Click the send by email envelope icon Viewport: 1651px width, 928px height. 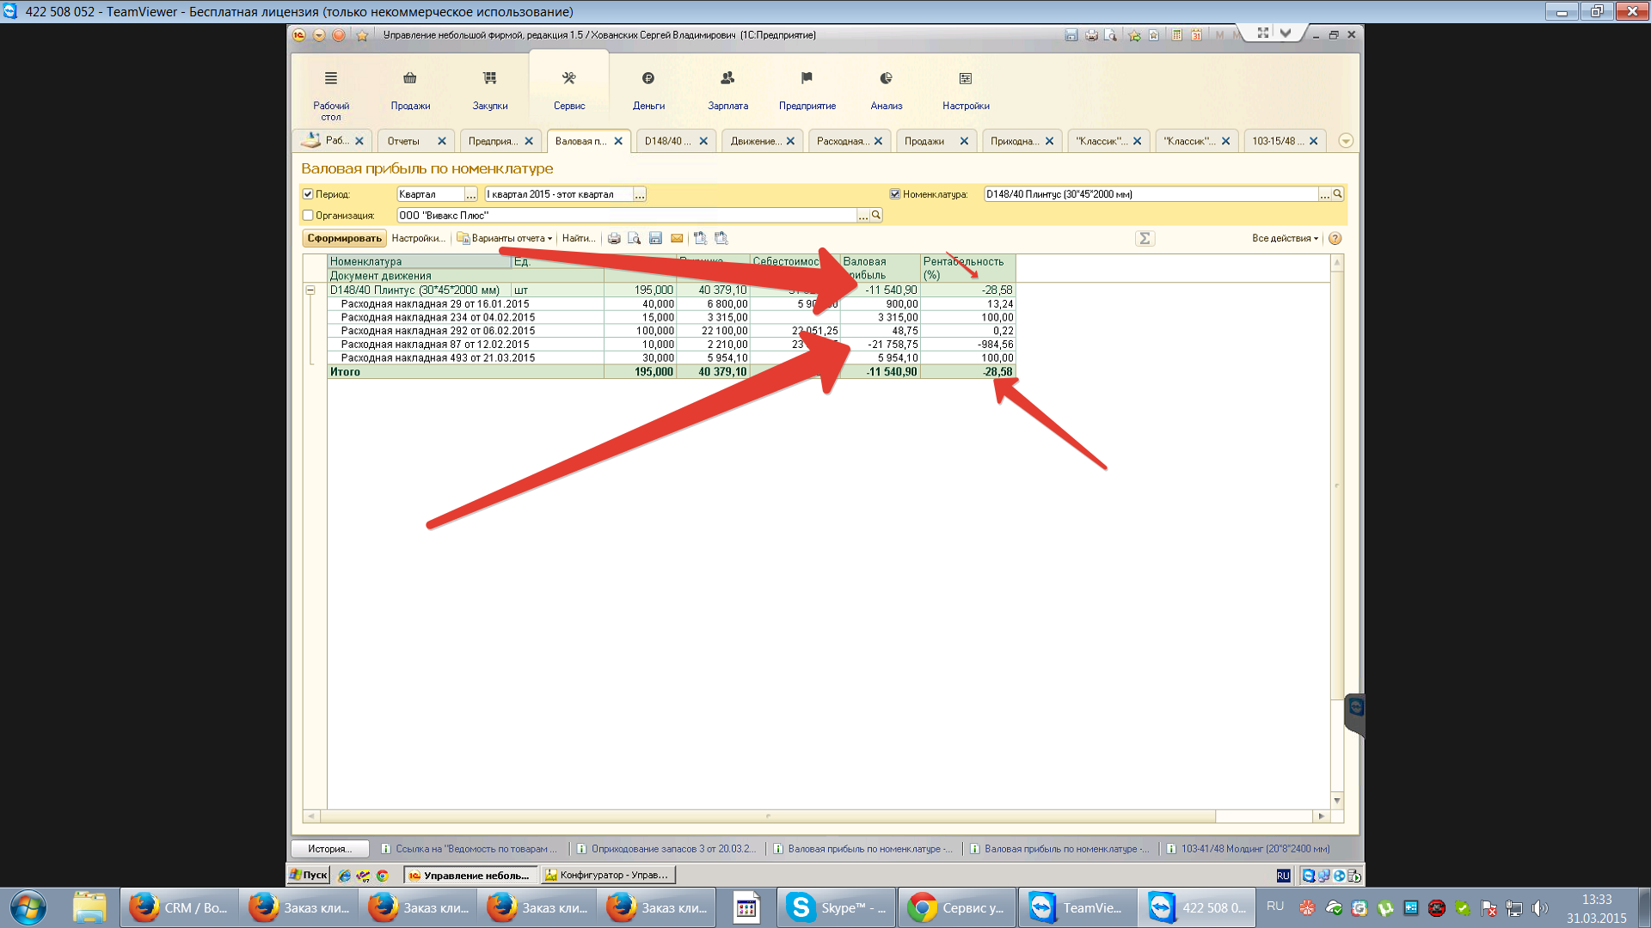click(677, 239)
